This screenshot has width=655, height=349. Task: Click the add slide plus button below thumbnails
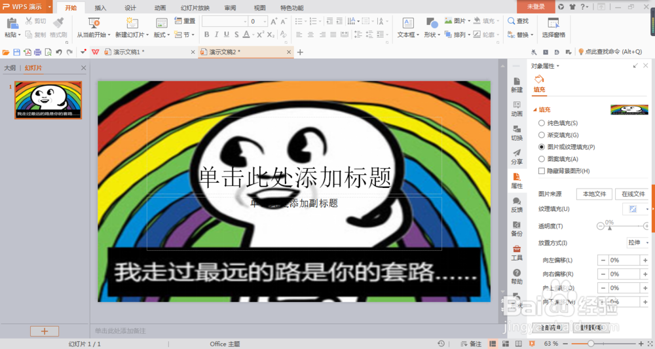45,331
